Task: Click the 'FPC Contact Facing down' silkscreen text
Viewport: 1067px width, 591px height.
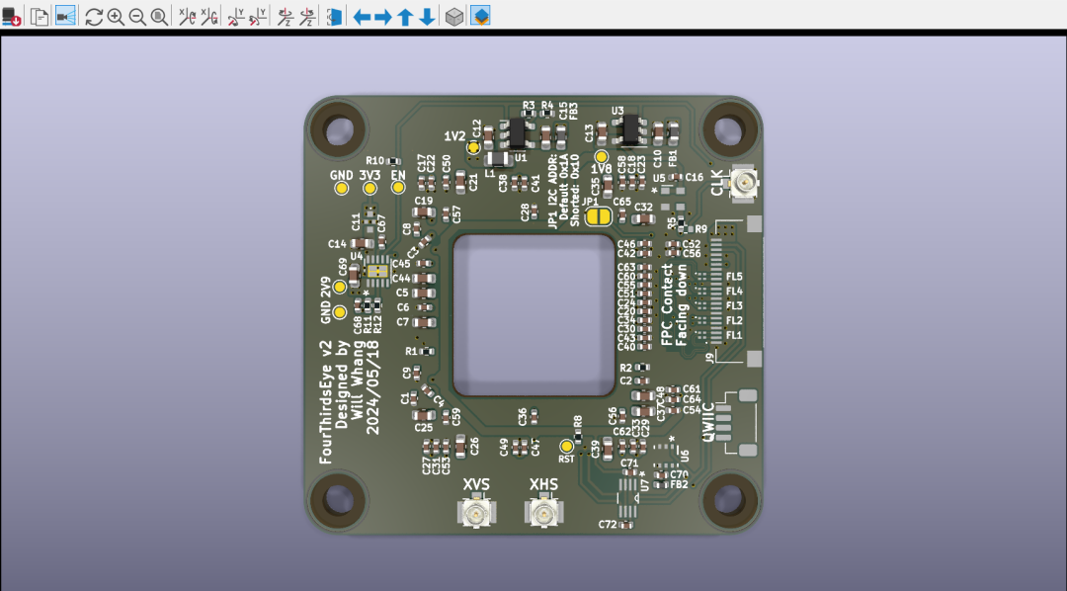Action: [675, 304]
